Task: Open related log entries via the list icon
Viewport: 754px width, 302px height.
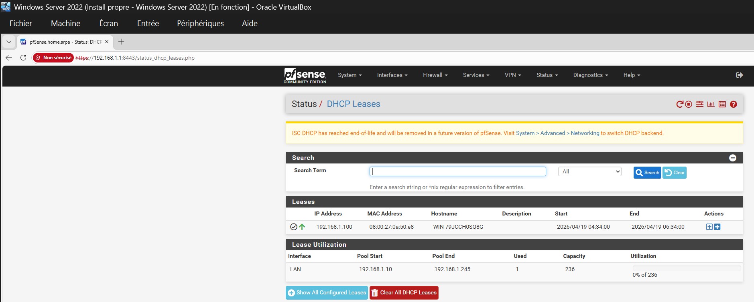Action: 722,104
